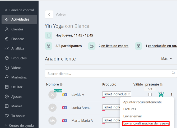Click the three-dot menu for davide v
This screenshot has height=128, width=177.
click(x=171, y=95)
